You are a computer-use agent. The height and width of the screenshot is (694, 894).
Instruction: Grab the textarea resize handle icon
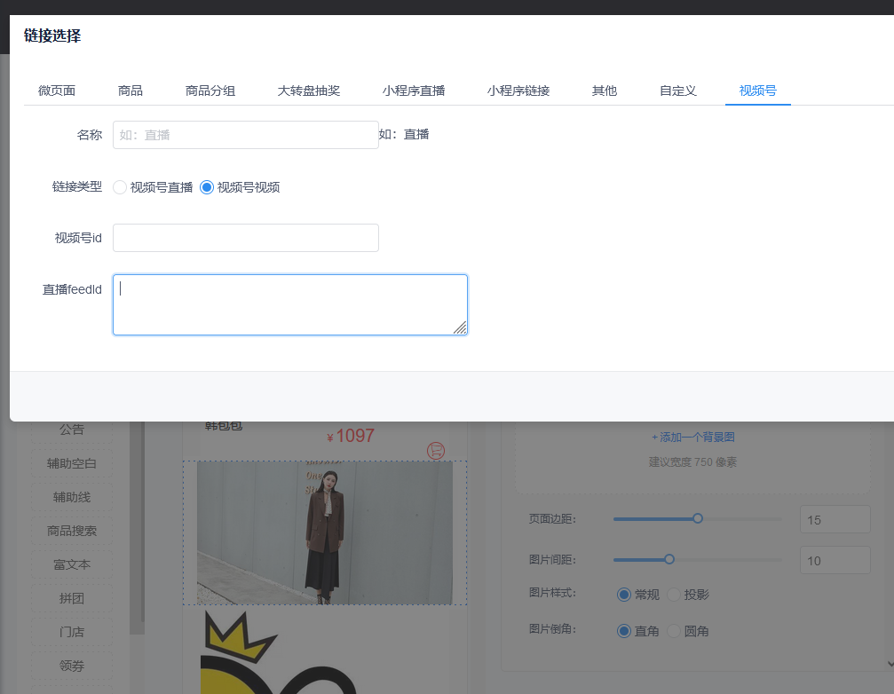(460, 327)
